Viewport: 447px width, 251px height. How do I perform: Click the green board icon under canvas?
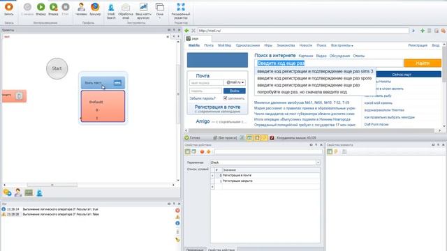(x=29, y=193)
